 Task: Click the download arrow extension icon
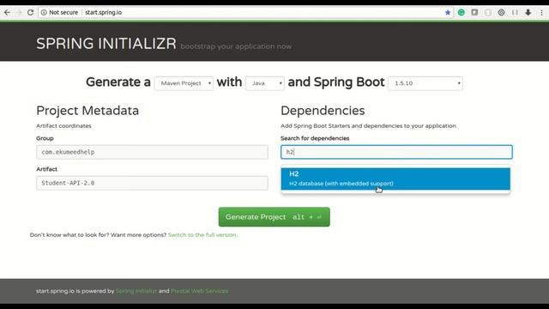click(x=528, y=12)
